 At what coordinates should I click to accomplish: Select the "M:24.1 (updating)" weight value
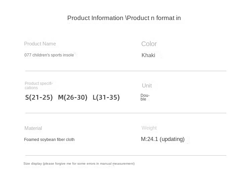point(163,139)
